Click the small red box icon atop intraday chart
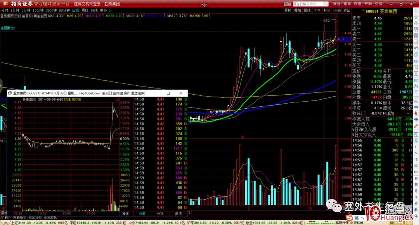This screenshot has height=225, width=419. (117, 99)
